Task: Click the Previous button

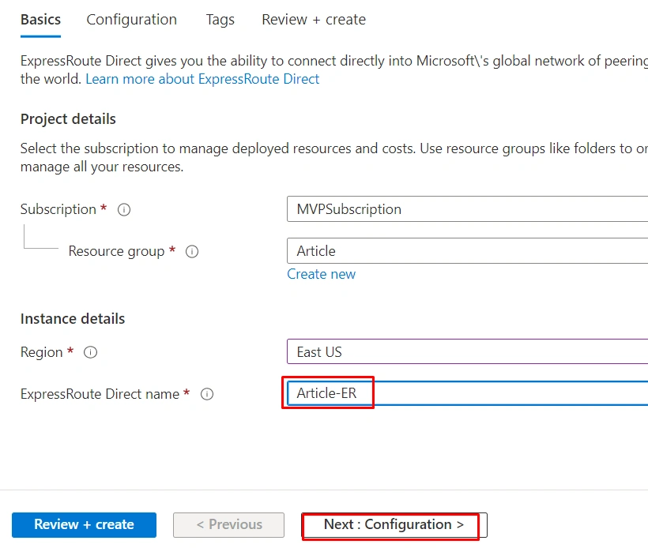Action: click(x=228, y=524)
